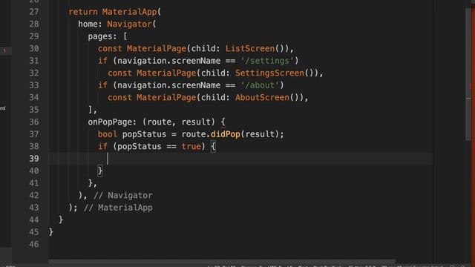Place cursor on 'MaterialApp(' after return
The image size is (475, 267).
[132, 12]
